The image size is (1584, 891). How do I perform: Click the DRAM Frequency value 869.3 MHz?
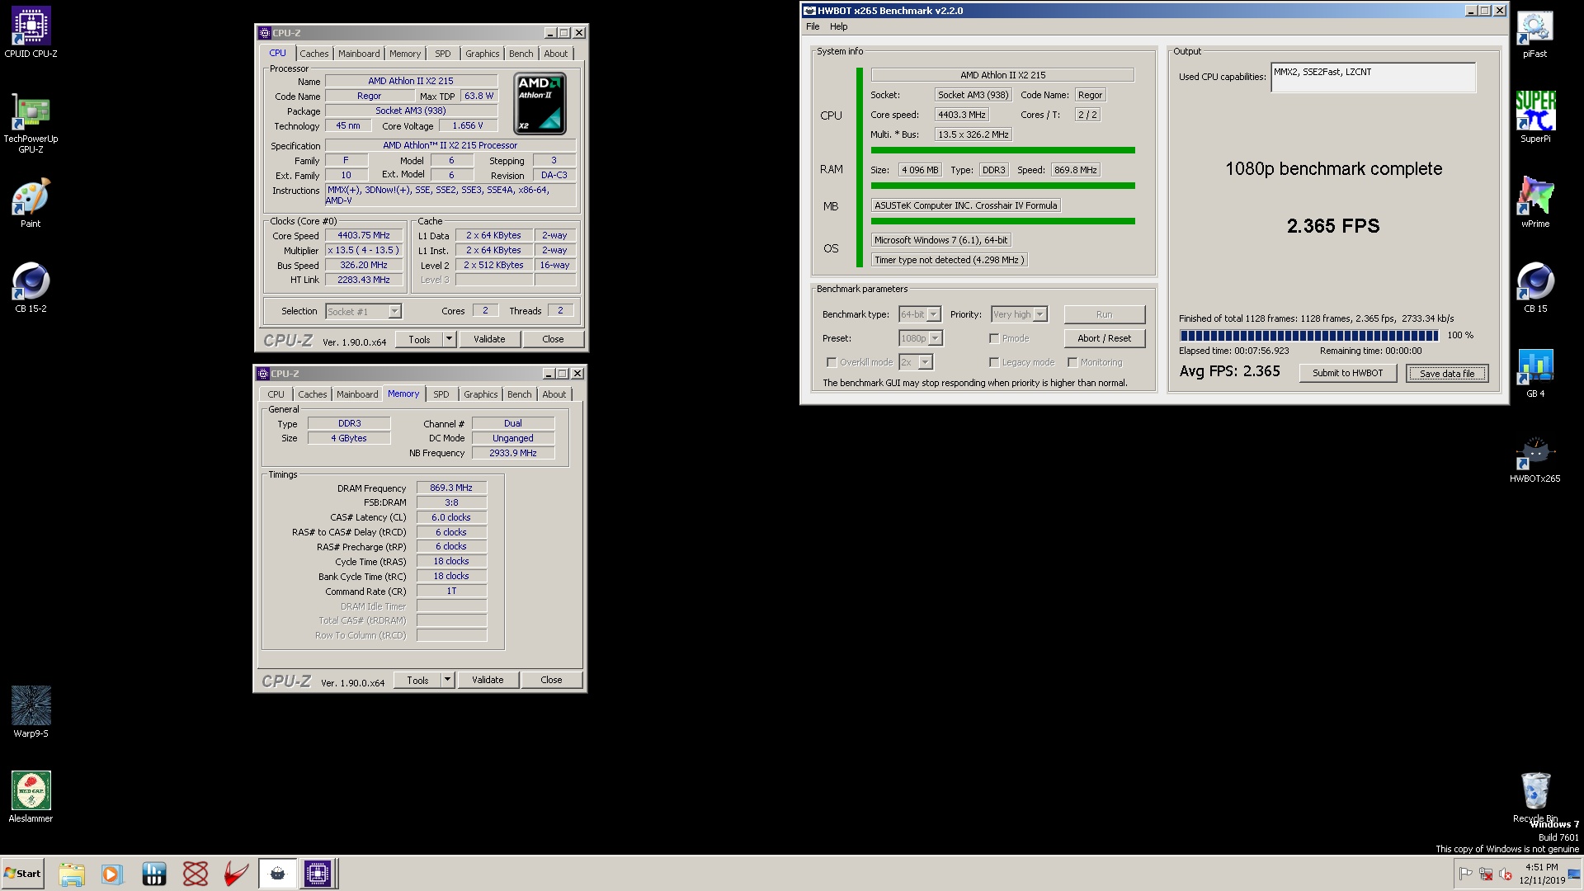[x=451, y=488]
